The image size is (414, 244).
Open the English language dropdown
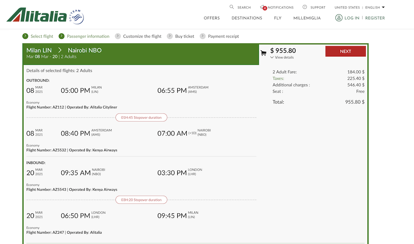pyautogui.click(x=375, y=7)
